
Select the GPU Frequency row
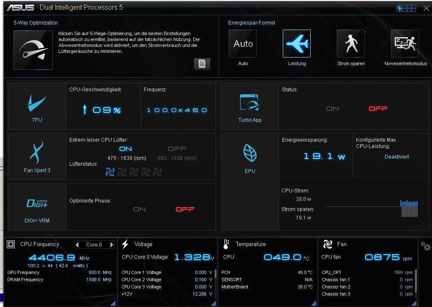60,272
